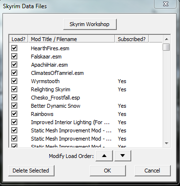Click the Subscribed? column header
Image resolution: width=180 pixels, height=186 pixels.
(132, 39)
